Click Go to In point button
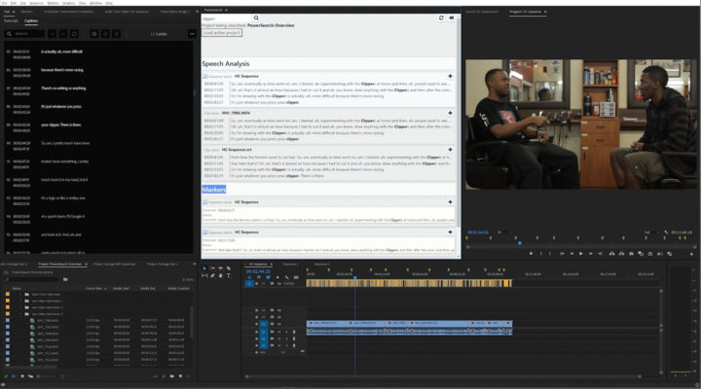Image resolution: width=701 pixels, height=389 pixels. point(562,254)
